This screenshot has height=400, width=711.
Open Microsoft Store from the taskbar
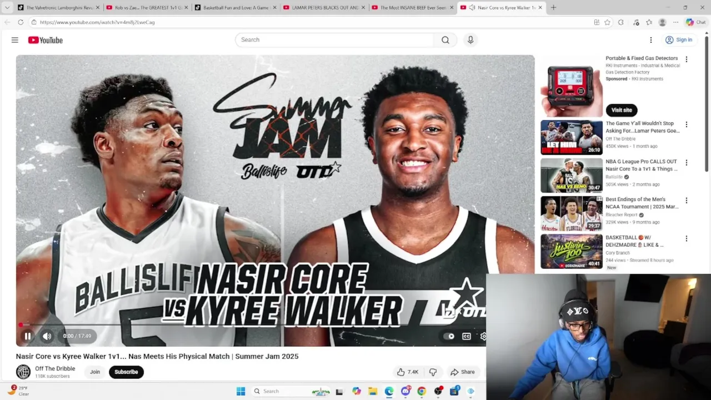tap(454, 391)
